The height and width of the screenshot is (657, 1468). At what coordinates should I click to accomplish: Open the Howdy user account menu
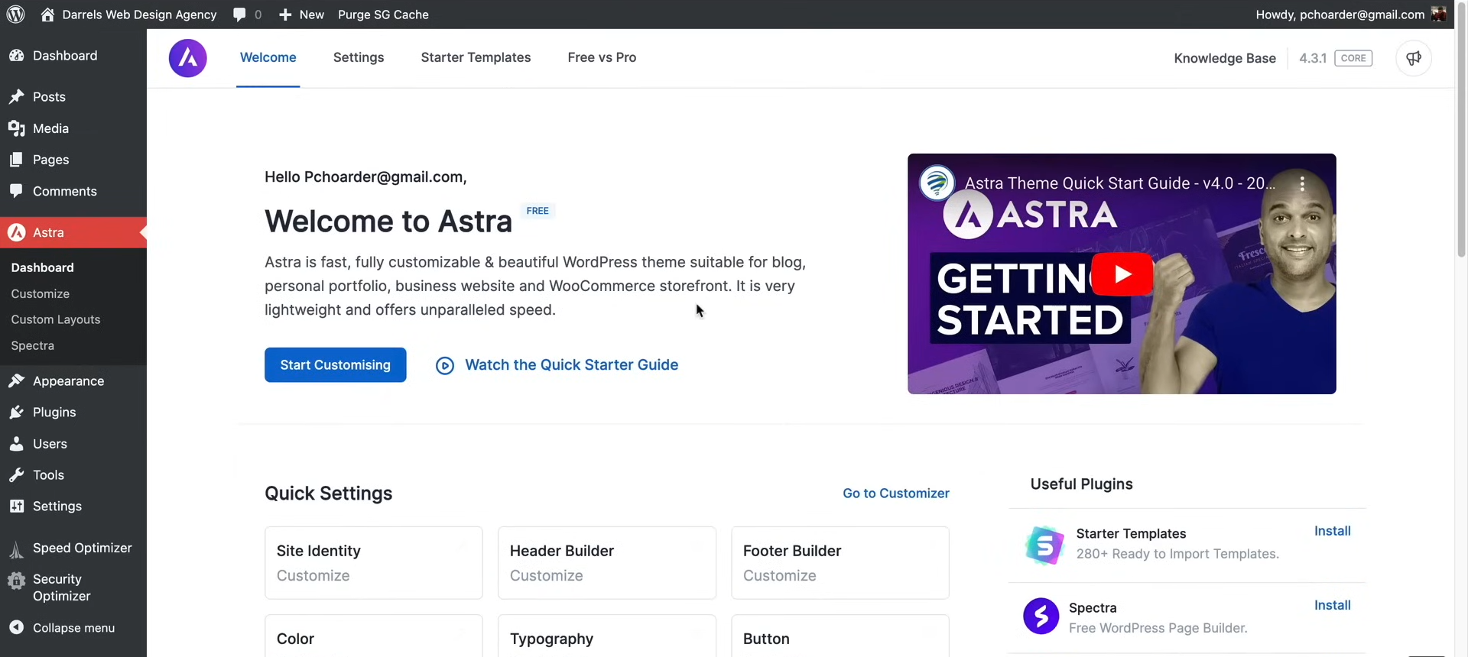click(x=1349, y=15)
